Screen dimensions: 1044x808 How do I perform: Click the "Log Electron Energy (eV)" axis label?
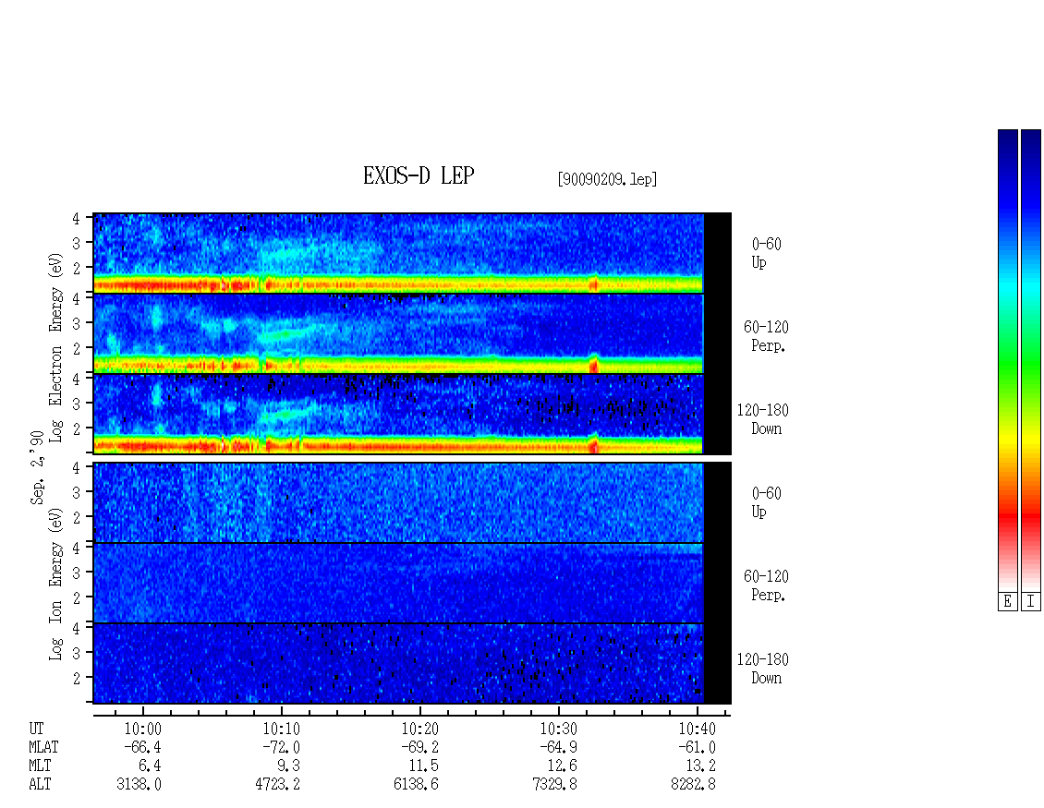(x=55, y=347)
